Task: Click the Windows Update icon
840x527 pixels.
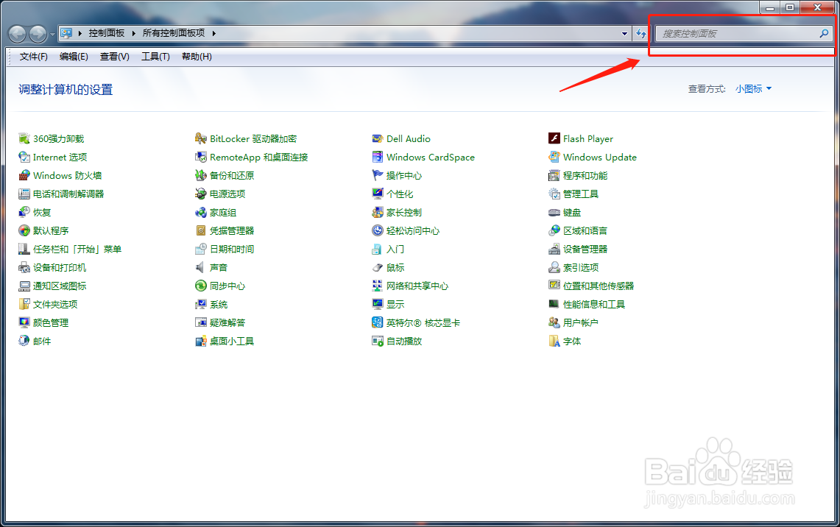Action: coord(554,157)
